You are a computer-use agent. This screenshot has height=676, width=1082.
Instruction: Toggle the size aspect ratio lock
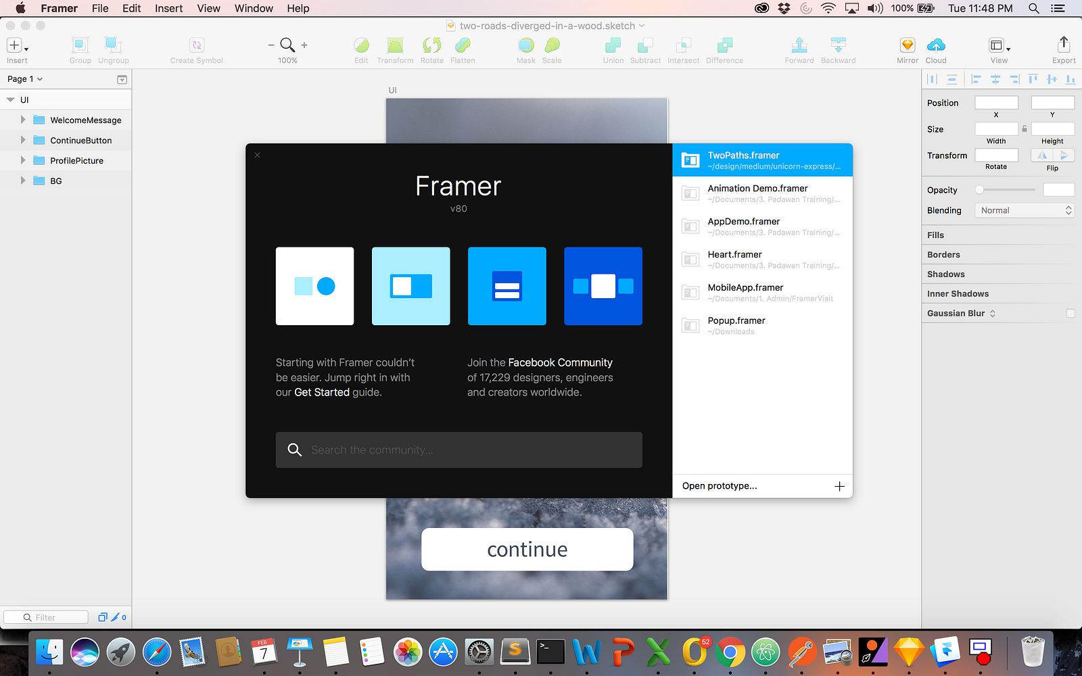coord(1025,128)
